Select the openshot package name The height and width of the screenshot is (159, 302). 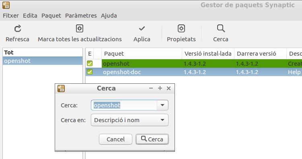coord(116,64)
